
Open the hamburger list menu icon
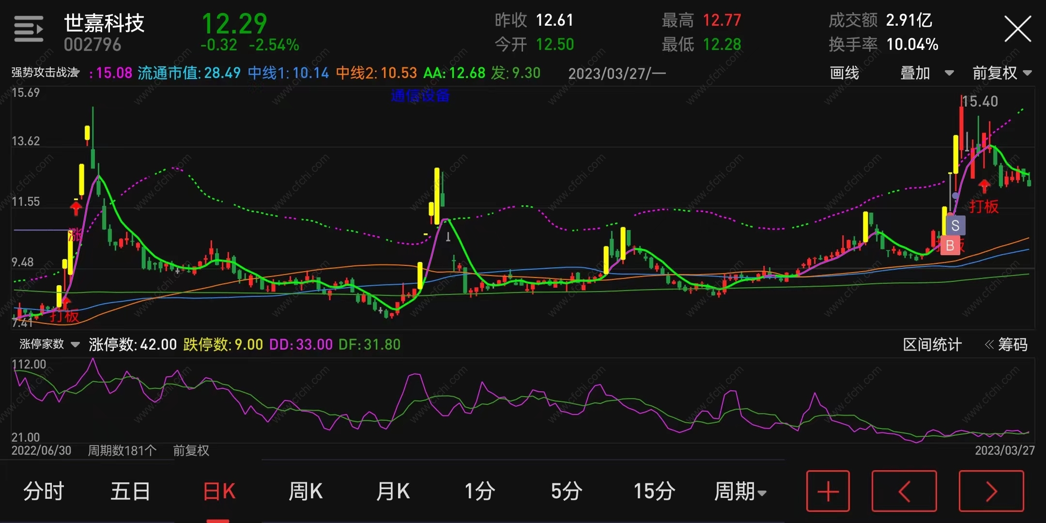pos(28,29)
